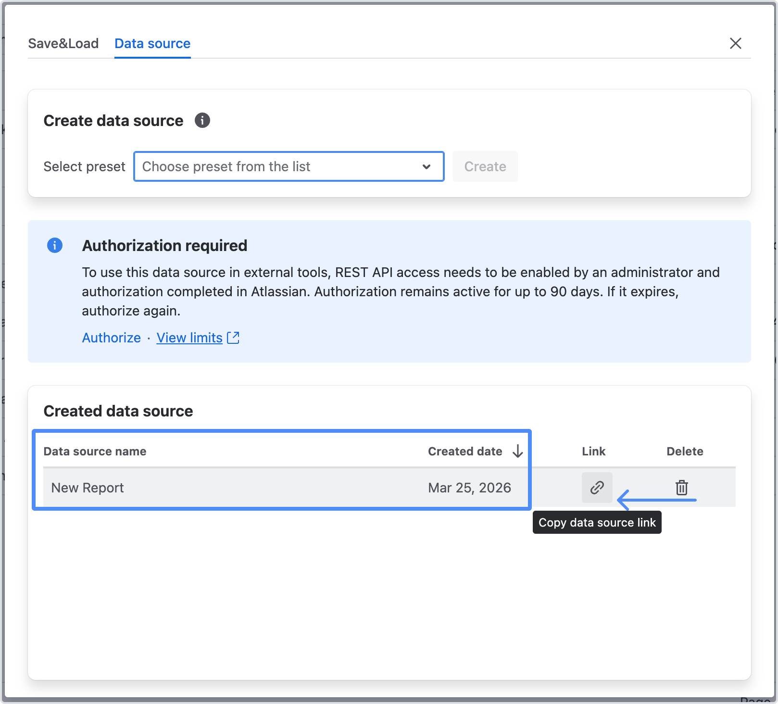
Task: Click the Authorize link
Action: tap(112, 338)
